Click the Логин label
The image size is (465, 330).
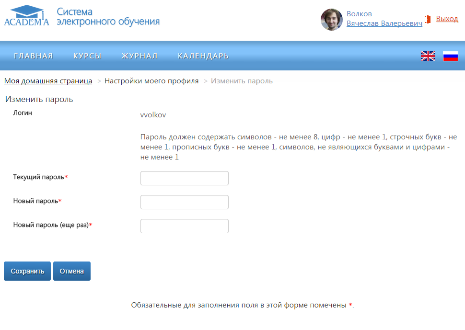[x=23, y=113]
